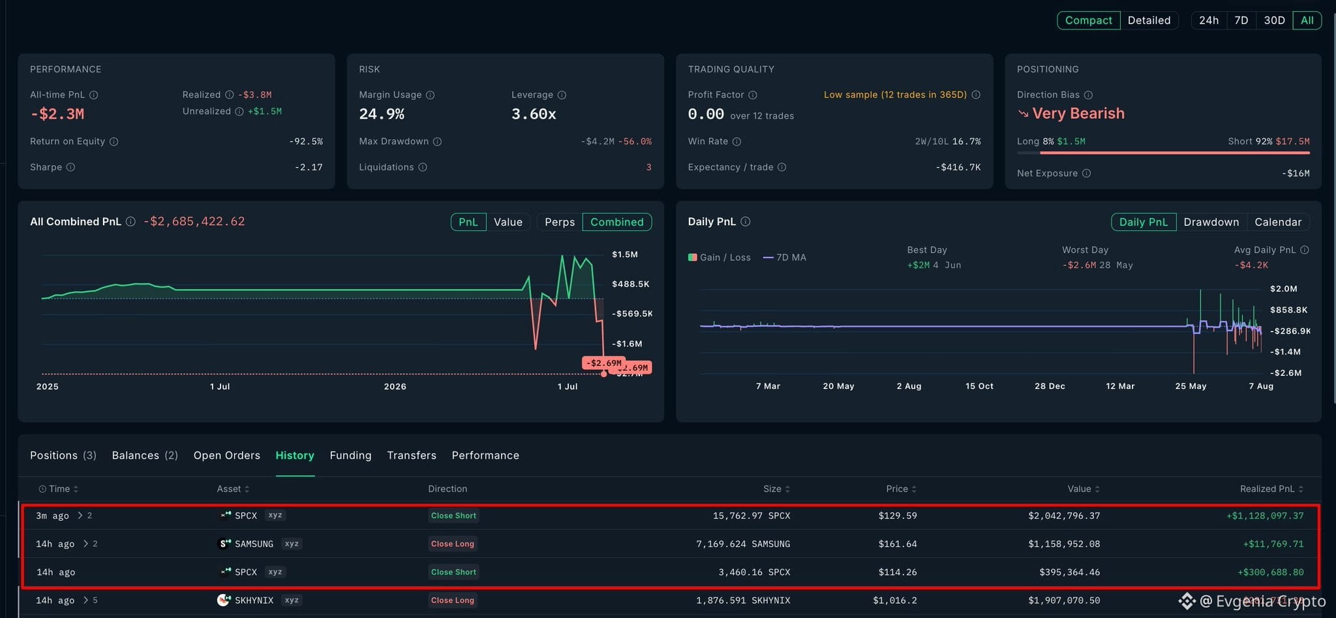Switch to the Positions tab
This screenshot has height=618, width=1336.
pyautogui.click(x=63, y=456)
